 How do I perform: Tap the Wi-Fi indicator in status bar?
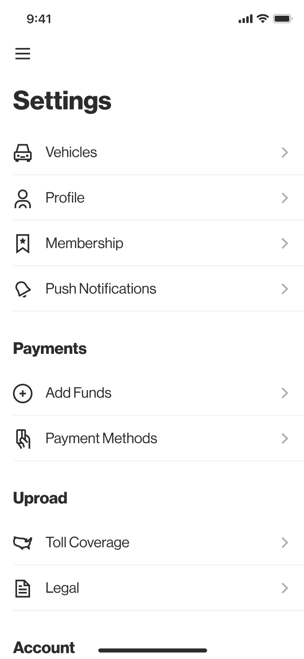(263, 19)
